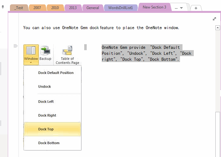Choose Dock Left option

[52, 102]
